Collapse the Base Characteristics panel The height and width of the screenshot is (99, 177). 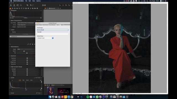click(10, 21)
